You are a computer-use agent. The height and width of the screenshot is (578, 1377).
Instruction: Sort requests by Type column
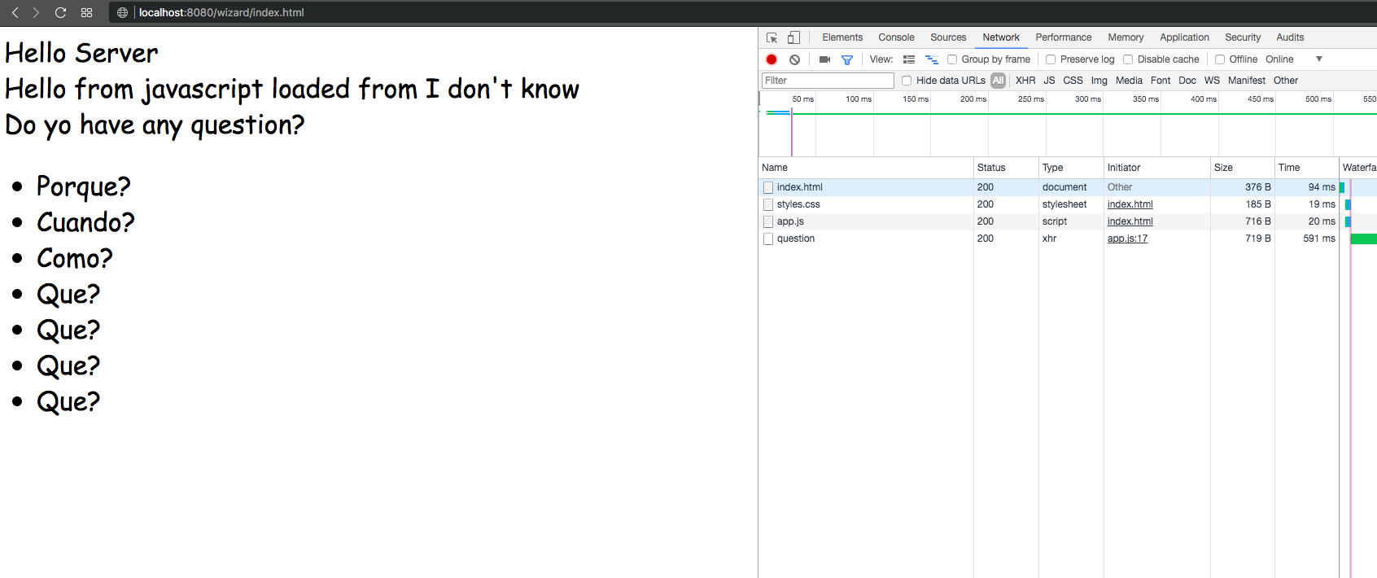pyautogui.click(x=1071, y=168)
